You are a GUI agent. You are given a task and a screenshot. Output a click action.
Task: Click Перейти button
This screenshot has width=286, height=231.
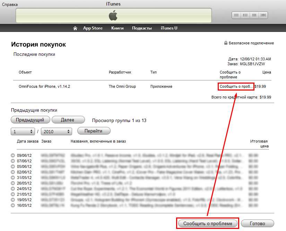(94, 131)
